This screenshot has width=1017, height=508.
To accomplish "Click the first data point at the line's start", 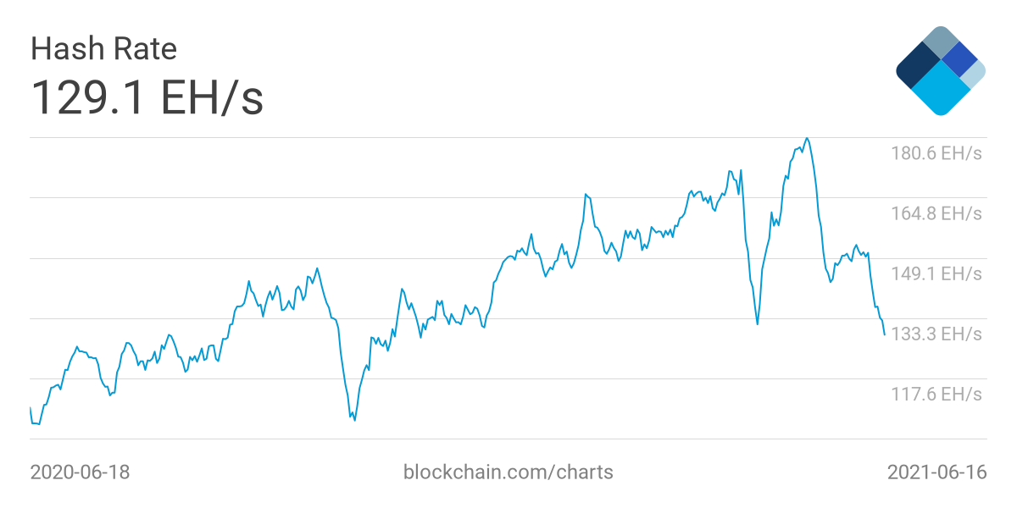I will coord(31,408).
